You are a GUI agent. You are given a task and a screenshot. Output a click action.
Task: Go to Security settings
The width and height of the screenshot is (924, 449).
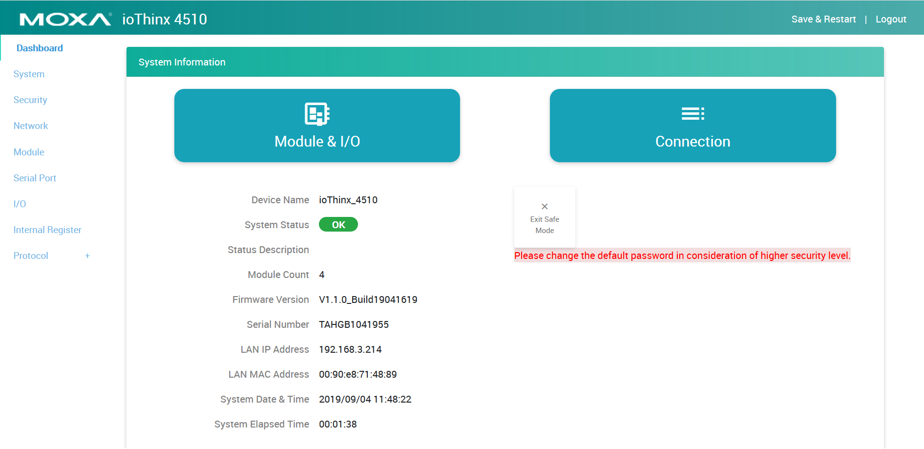click(30, 100)
